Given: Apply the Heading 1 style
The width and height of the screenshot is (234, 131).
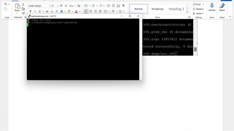Looking at the screenshot, I should [176, 9].
